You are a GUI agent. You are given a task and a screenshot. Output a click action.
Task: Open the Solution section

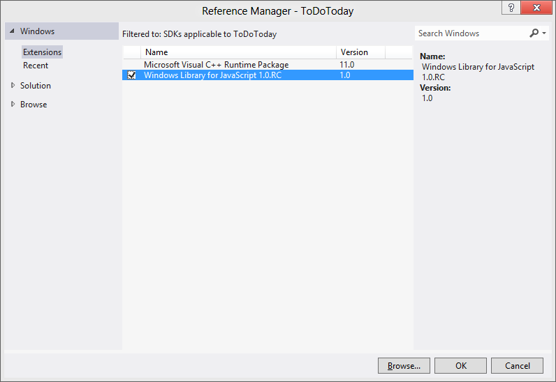(x=36, y=86)
